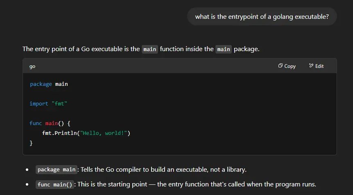Click the 'func main()' inline code chip in bullet

coord(55,185)
